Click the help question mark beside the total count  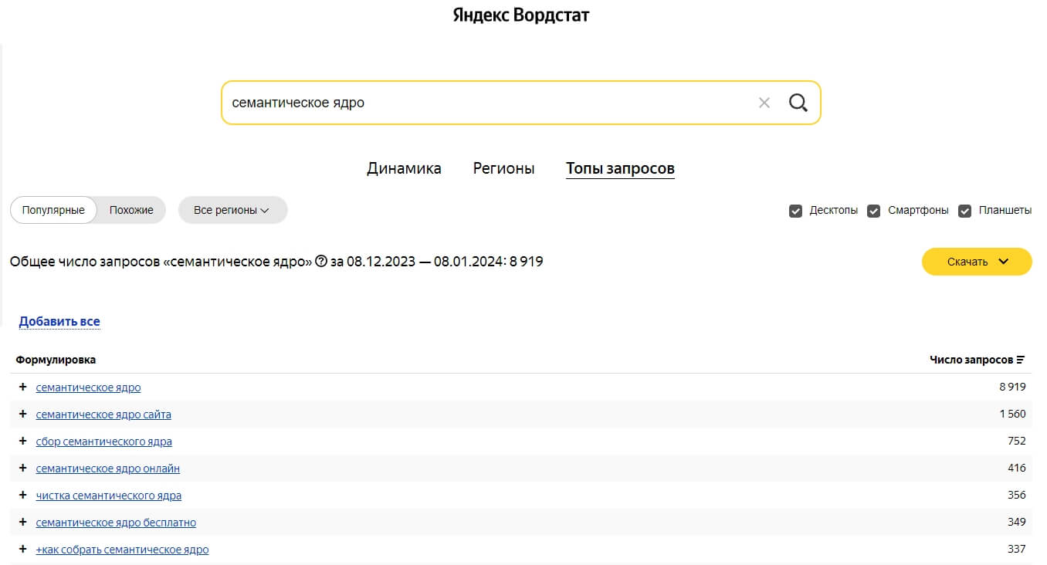321,262
